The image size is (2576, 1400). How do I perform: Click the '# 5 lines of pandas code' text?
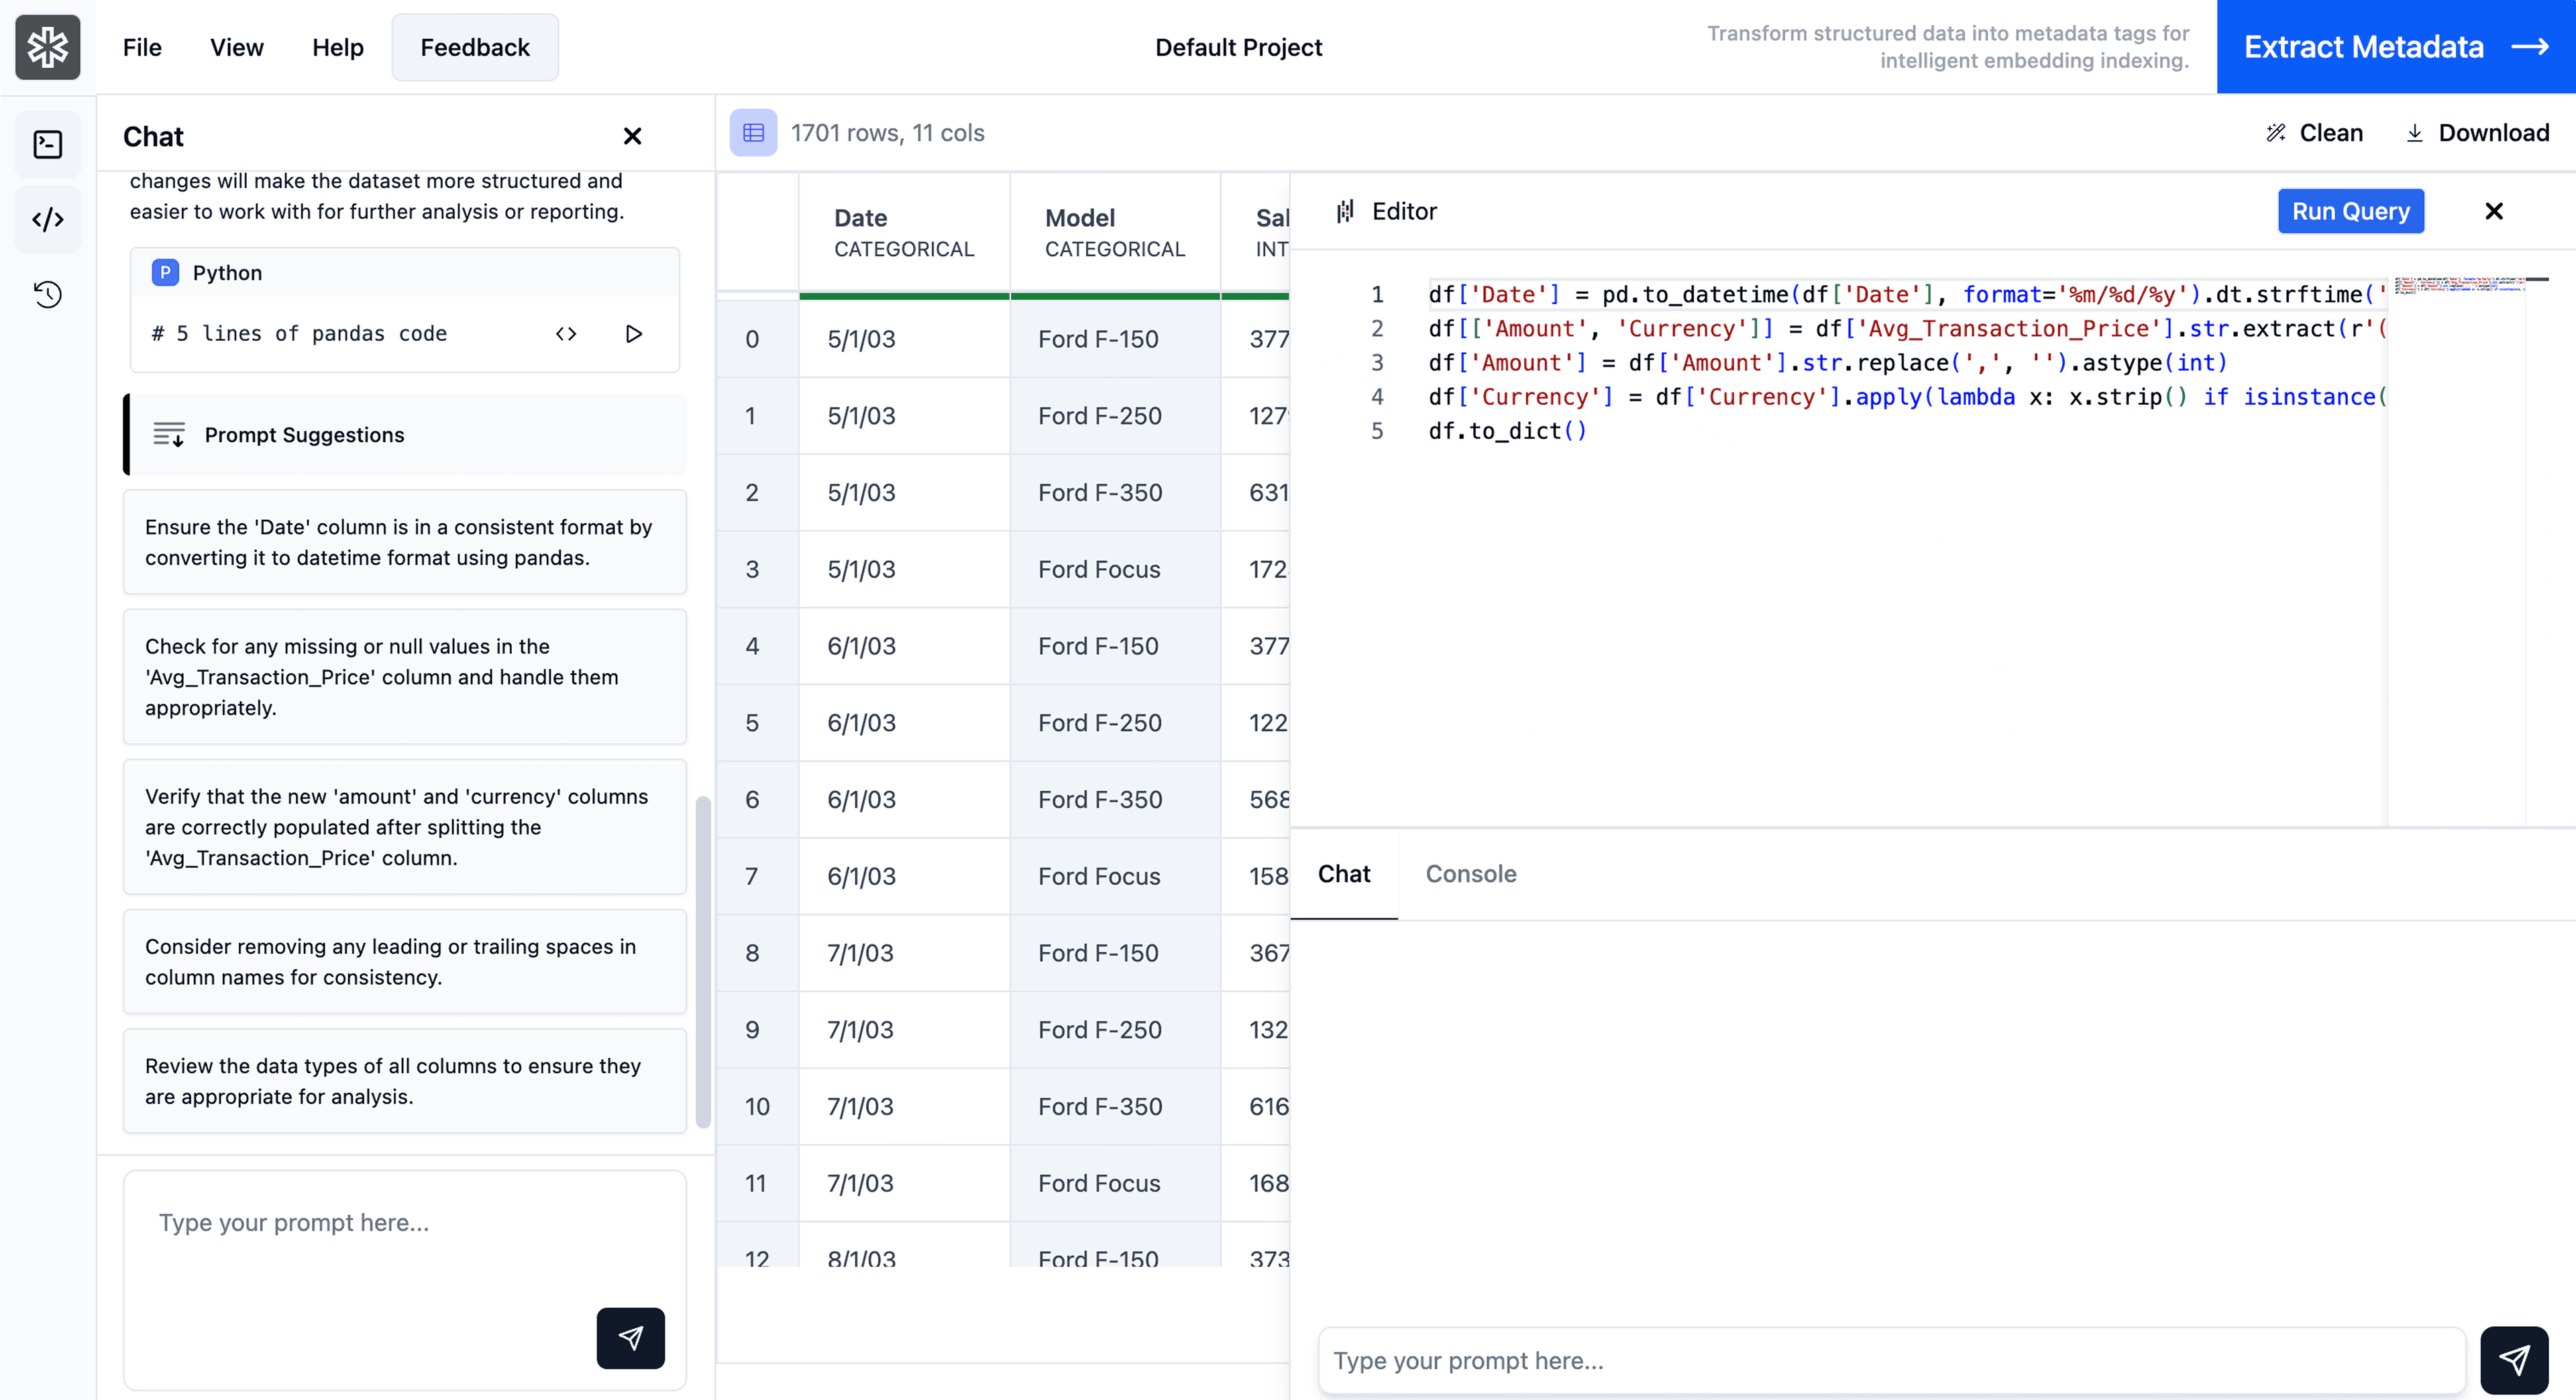pyautogui.click(x=299, y=334)
